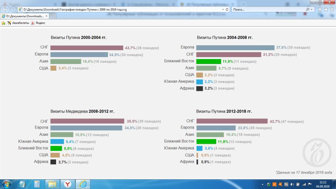Image resolution: width=336 pixels, height=189 pixels.
Task: Open the Favorites star icon
Action: click(x=326, y=10)
